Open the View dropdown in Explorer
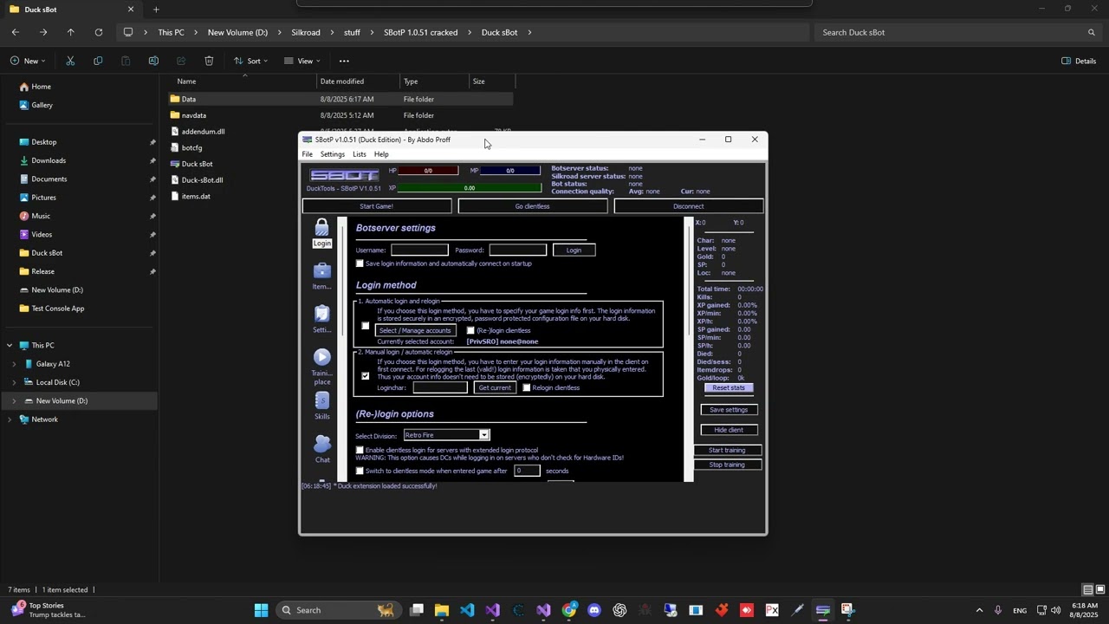The image size is (1109, 624). [x=302, y=61]
